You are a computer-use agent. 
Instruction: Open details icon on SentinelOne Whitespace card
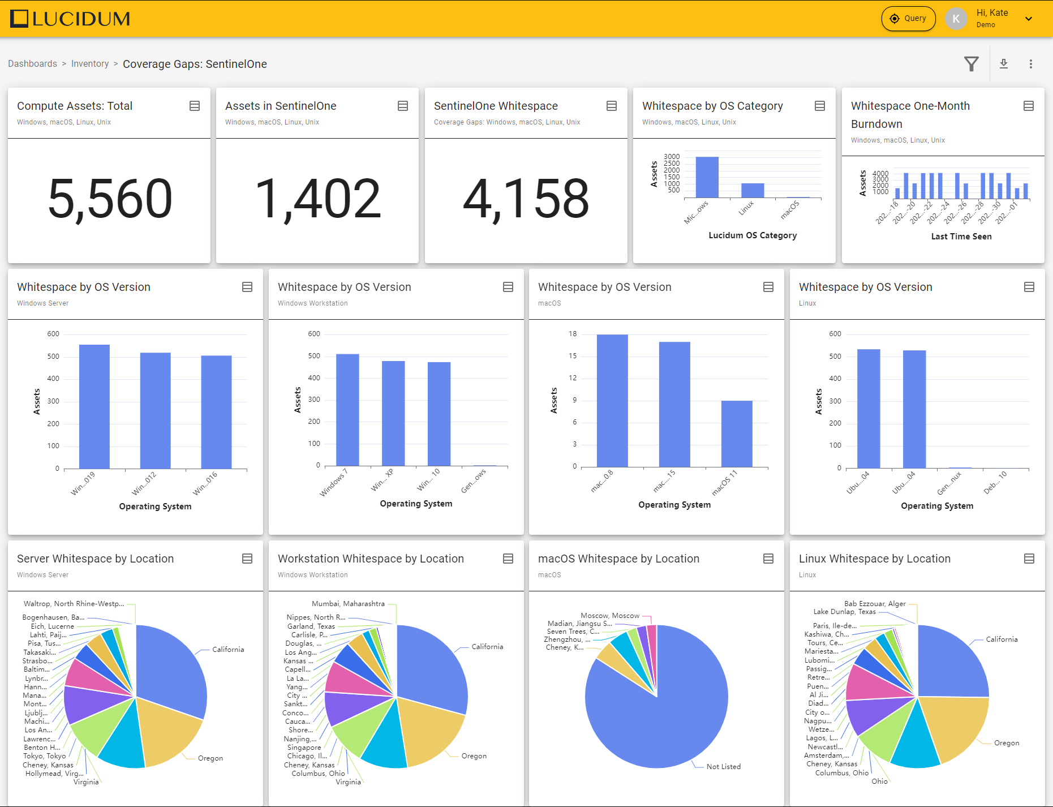pyautogui.click(x=612, y=106)
